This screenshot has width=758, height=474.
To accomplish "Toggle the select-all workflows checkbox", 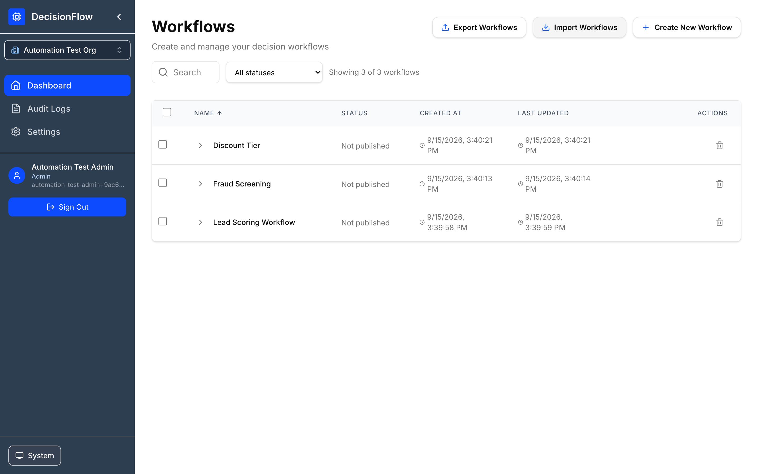I will 167,112.
